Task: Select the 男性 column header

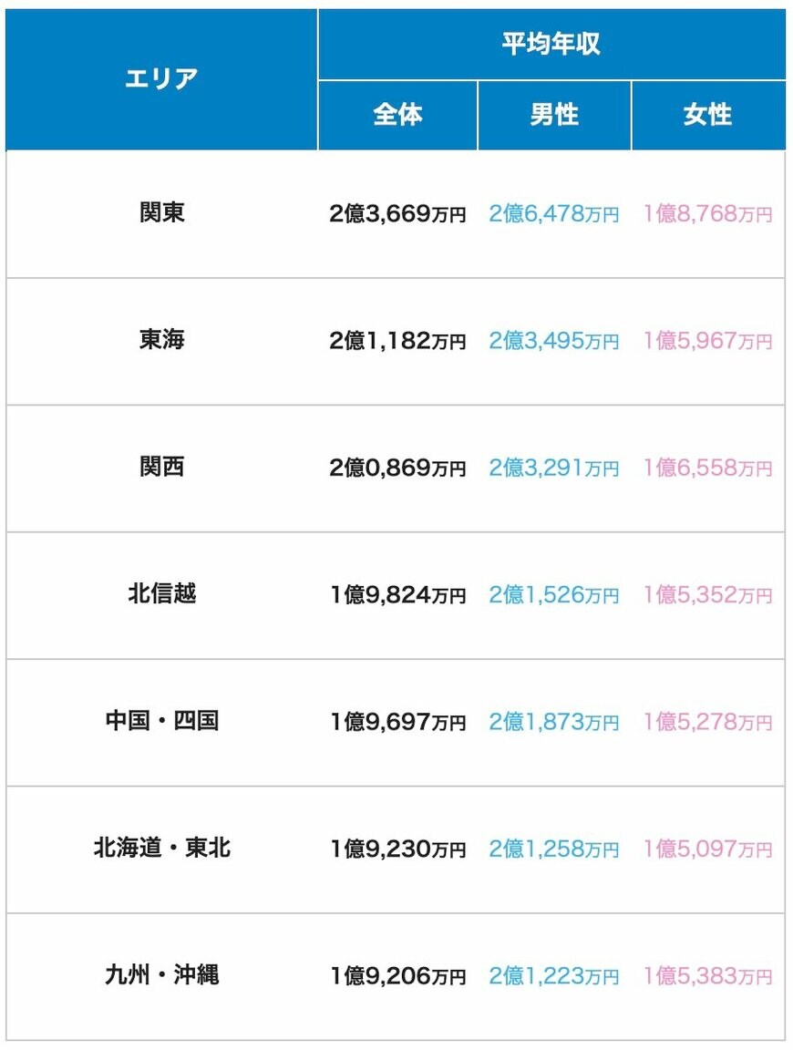Action: click(554, 115)
